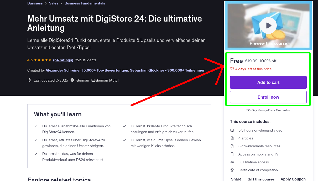Open the Sales breadcrumb
The height and width of the screenshot is (181, 318).
(54, 3)
